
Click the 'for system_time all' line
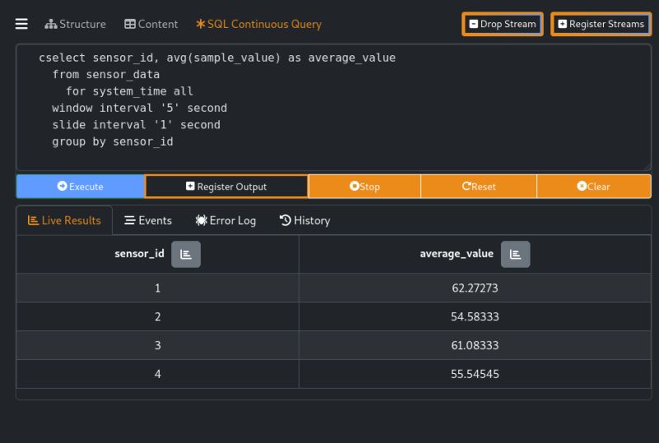129,91
